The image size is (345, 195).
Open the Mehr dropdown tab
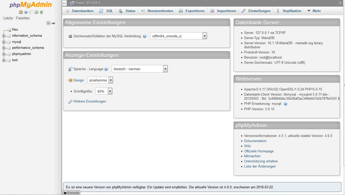(x=314, y=11)
